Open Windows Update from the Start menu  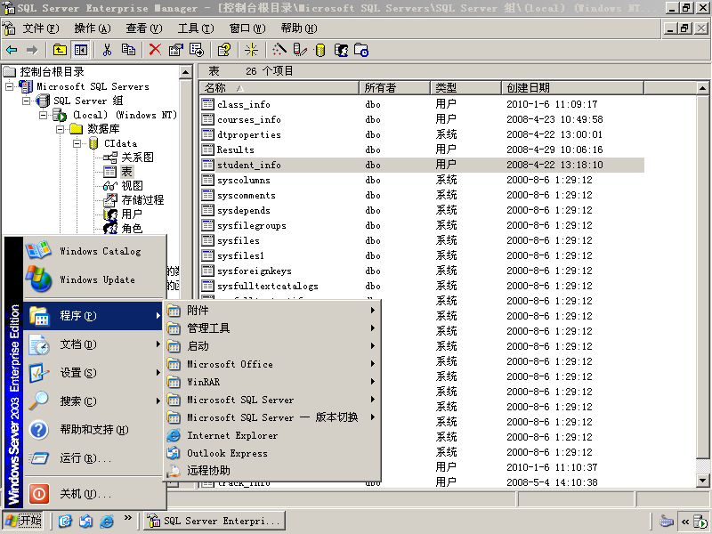click(95, 279)
